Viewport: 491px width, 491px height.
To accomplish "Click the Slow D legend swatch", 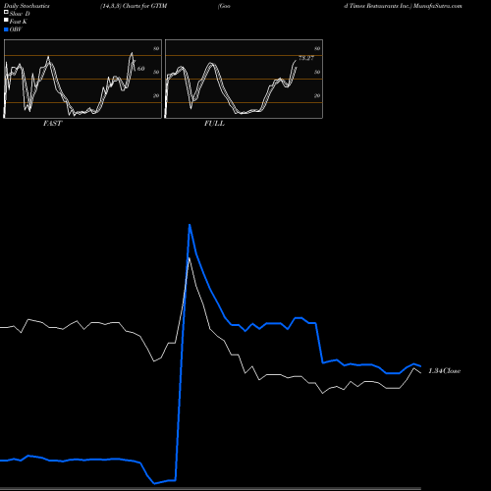I will 6,13.
